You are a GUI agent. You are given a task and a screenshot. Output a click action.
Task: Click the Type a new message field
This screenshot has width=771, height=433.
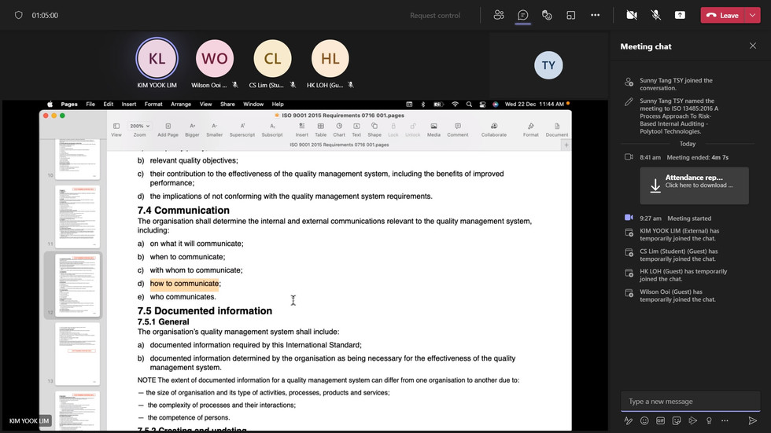coord(691,402)
